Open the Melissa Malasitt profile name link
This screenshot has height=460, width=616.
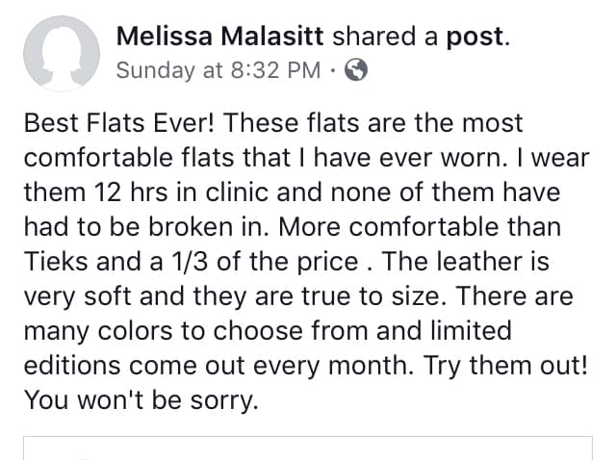click(x=220, y=37)
